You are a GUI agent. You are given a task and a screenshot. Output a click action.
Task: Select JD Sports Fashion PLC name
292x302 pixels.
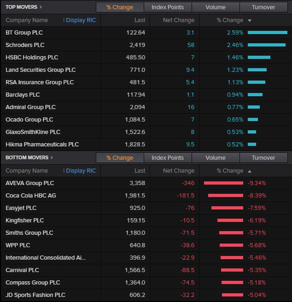pyautogui.click(x=35, y=295)
